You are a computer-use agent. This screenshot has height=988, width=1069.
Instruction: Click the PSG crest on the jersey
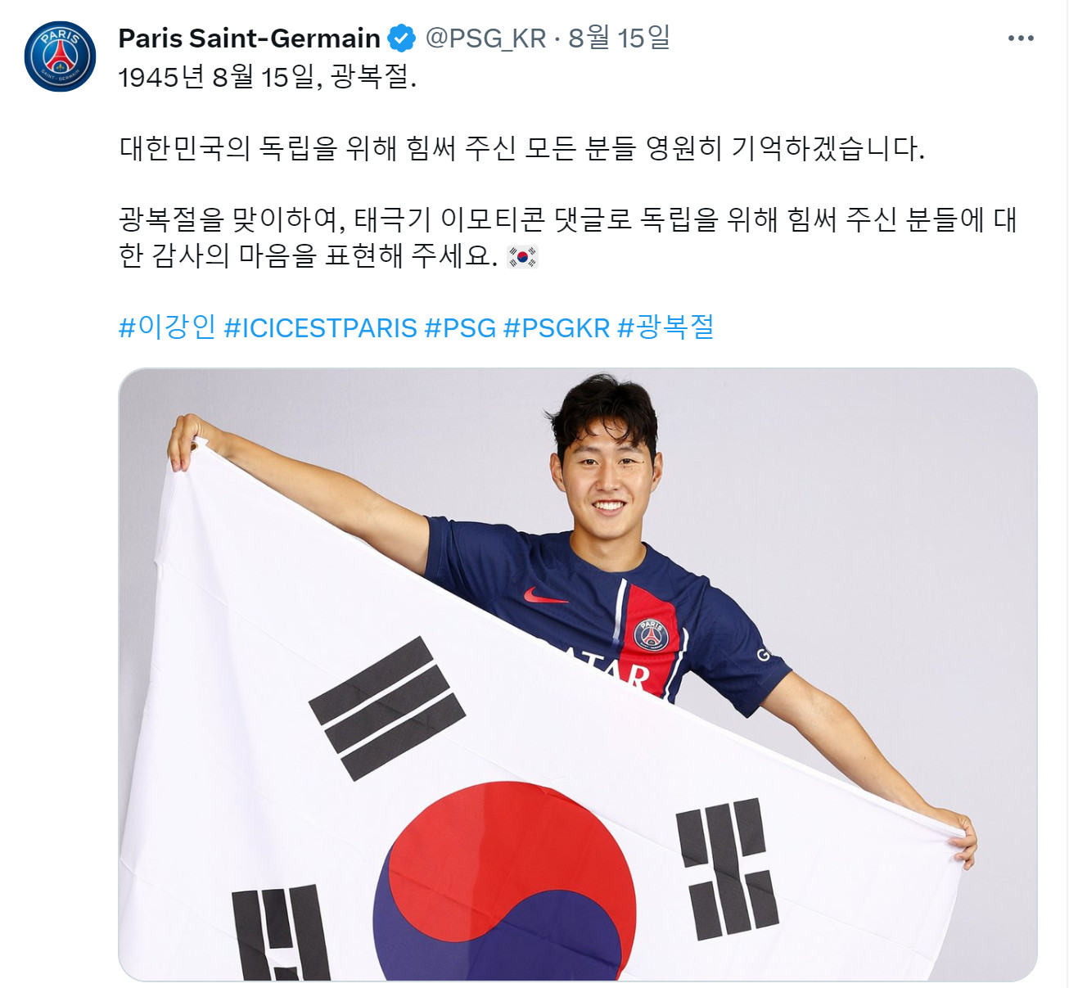651,635
